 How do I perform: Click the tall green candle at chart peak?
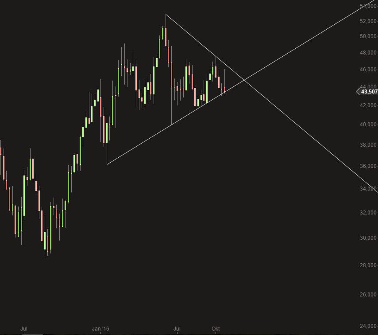(163, 34)
